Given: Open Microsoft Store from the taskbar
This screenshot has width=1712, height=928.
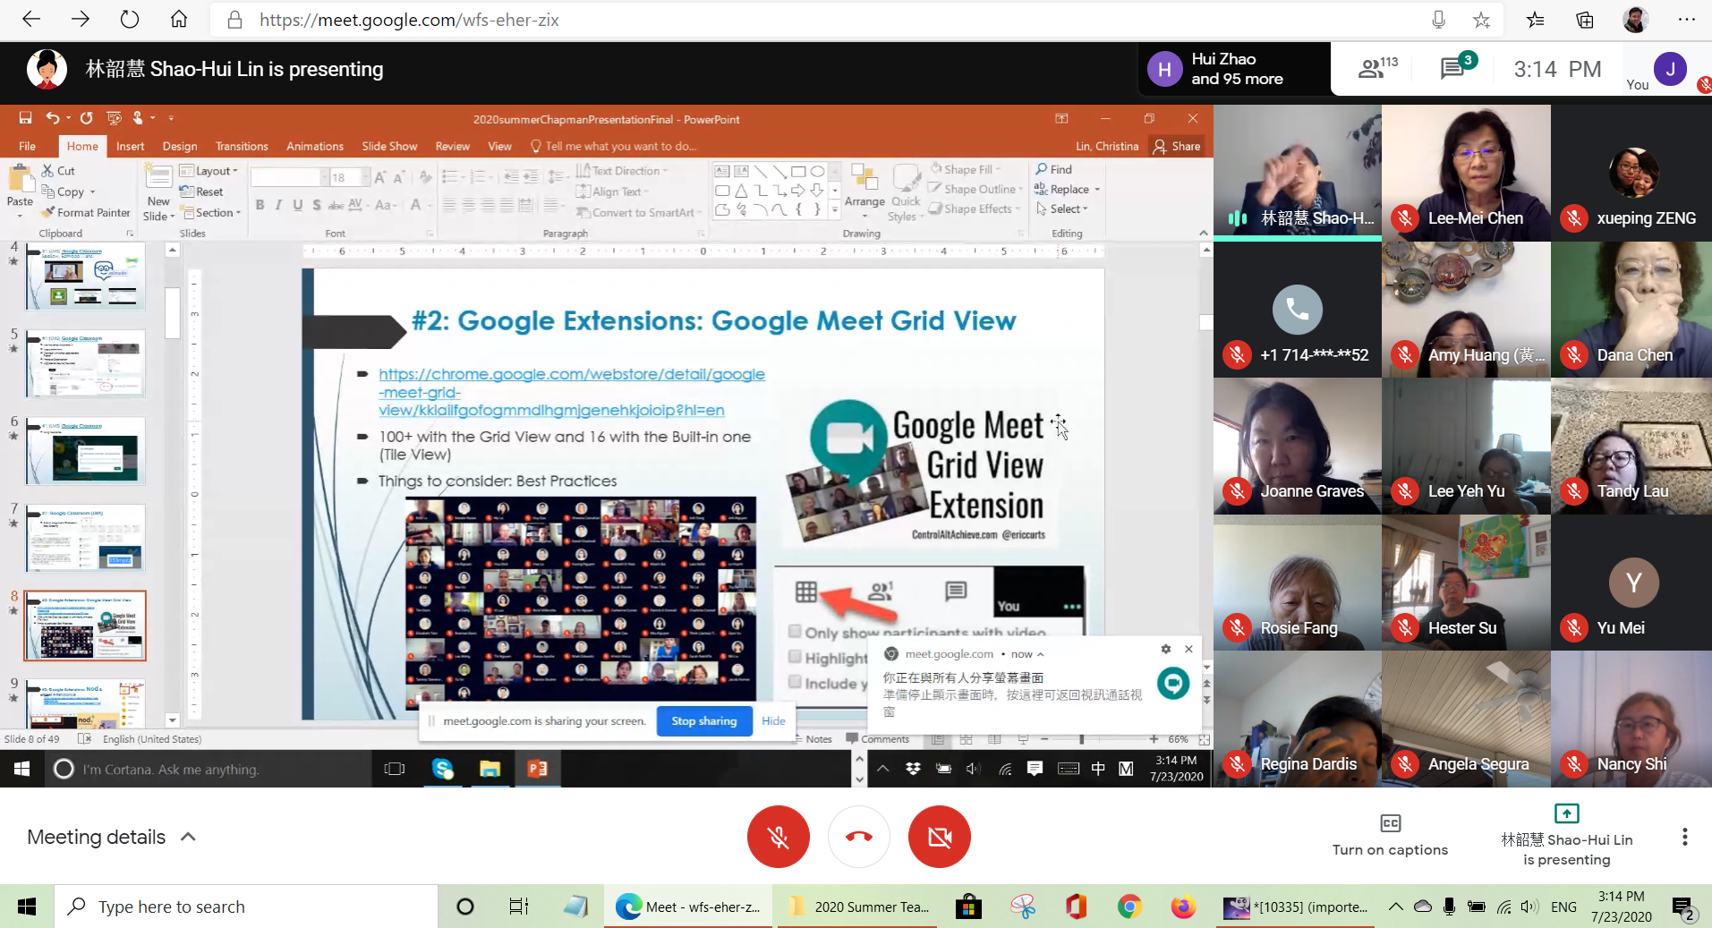Looking at the screenshot, I should [967, 907].
